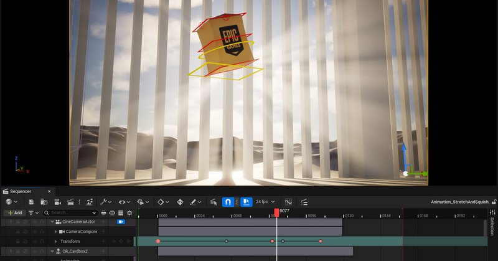The image size is (498, 261).
Task: Open the track filter dropdown
Action: [x=34, y=212]
